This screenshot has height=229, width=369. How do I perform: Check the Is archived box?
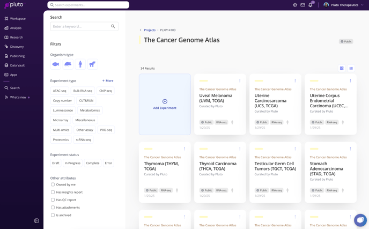click(53, 215)
